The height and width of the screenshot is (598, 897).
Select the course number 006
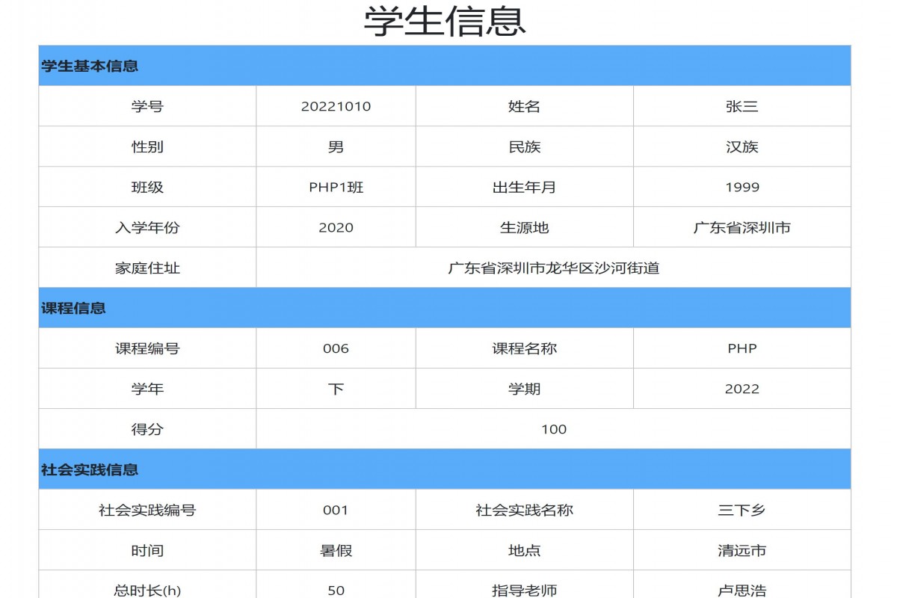tap(335, 348)
